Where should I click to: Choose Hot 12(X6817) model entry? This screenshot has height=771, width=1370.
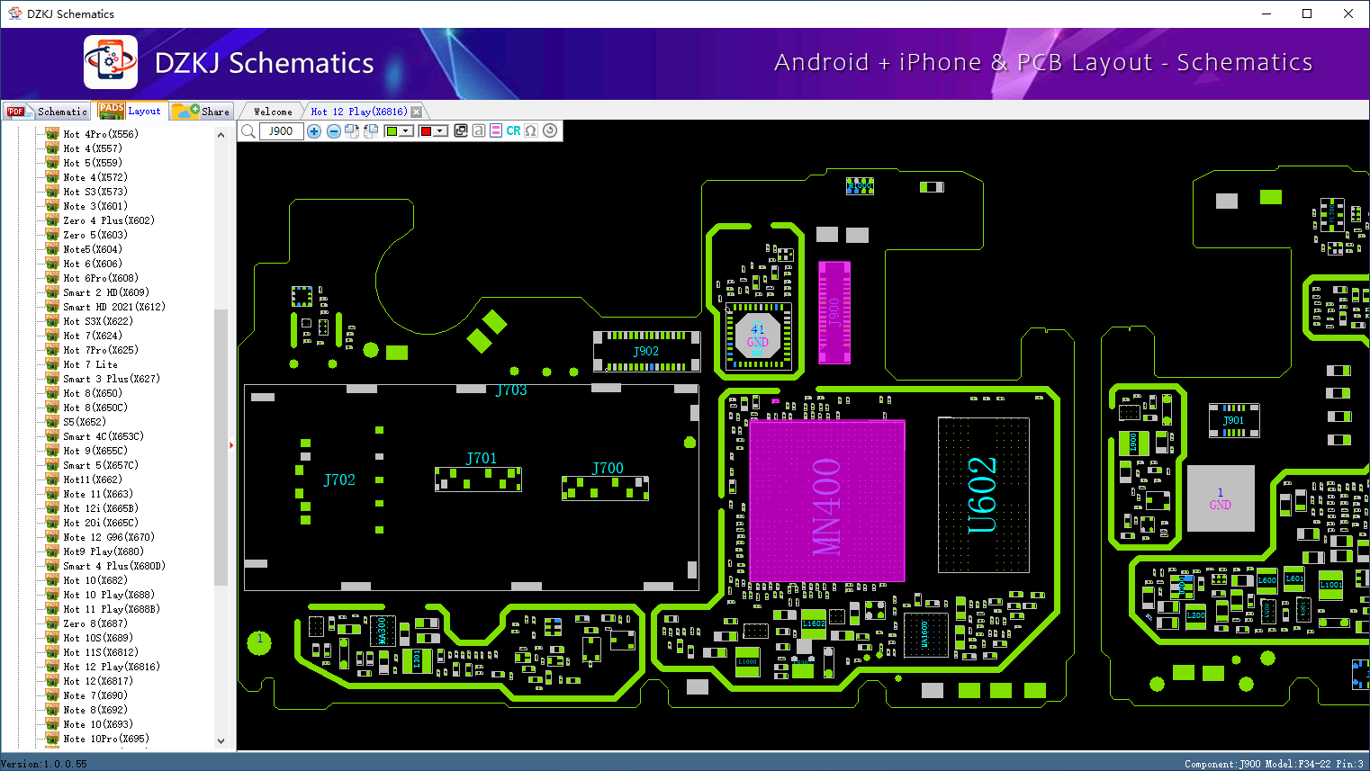pos(98,681)
